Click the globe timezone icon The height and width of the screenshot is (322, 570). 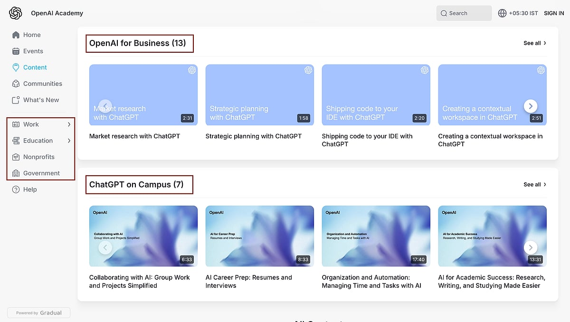point(502,13)
